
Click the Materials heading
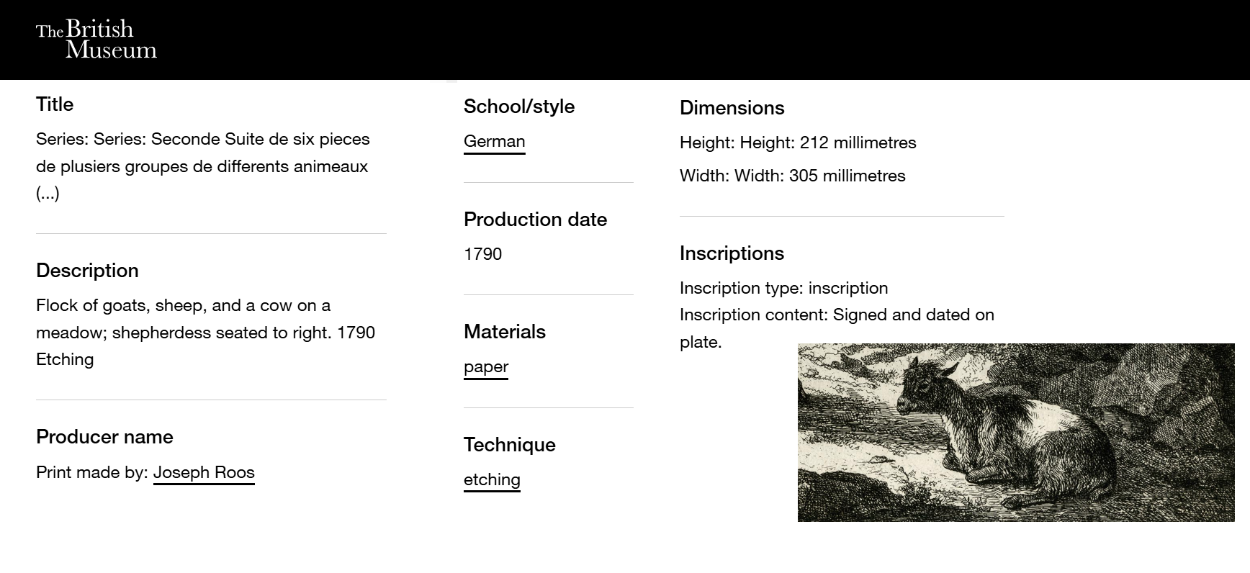[505, 332]
